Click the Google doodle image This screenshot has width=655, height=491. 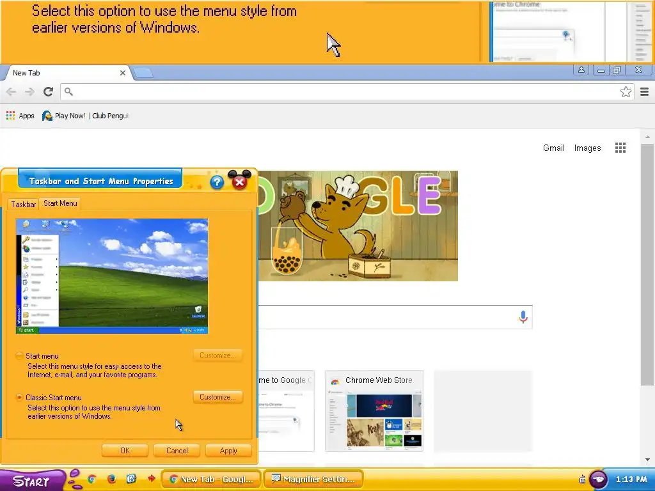[358, 226]
